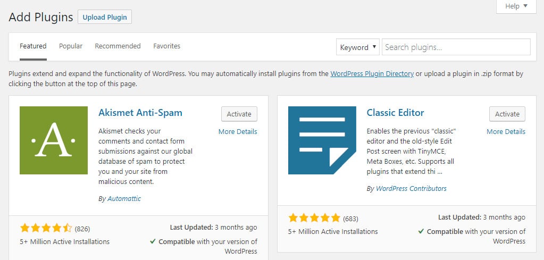Click the Classic Editor description text
Screen dimensions: 544x260
411,152
